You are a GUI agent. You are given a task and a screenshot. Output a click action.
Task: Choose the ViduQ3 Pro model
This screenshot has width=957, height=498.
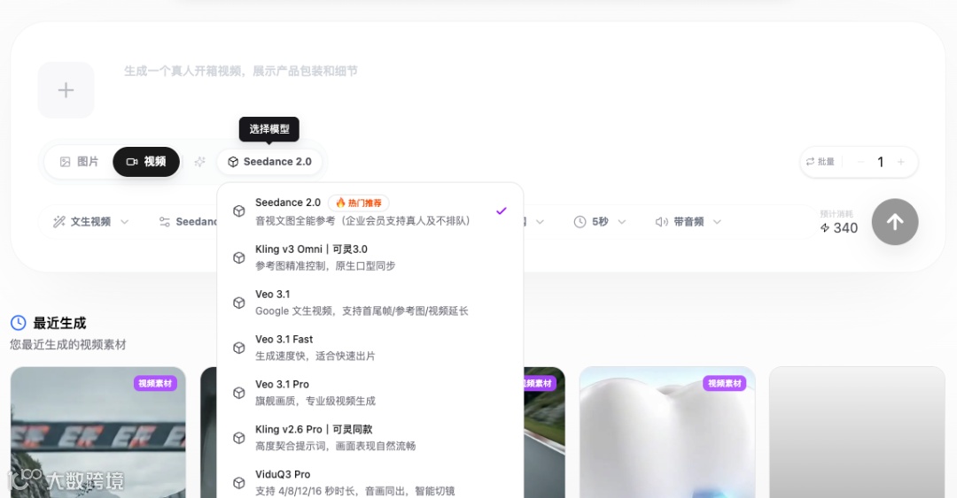[370, 482]
